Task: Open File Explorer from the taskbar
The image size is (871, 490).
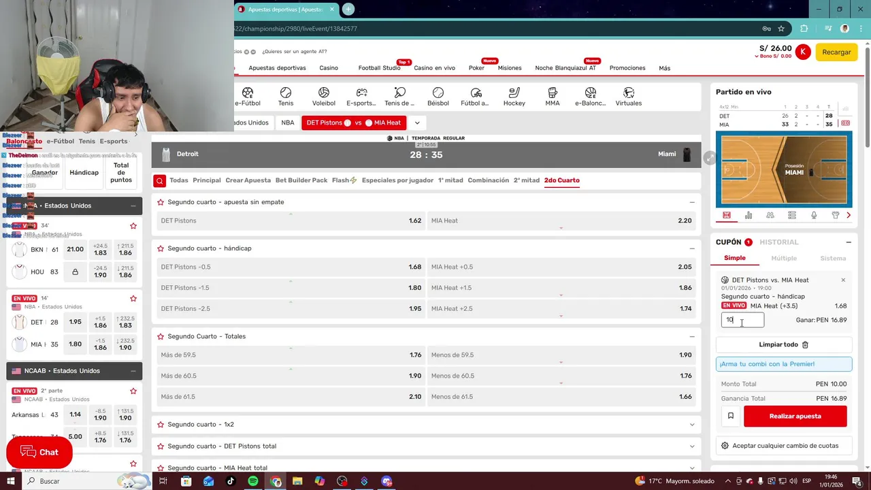Action: [297, 481]
